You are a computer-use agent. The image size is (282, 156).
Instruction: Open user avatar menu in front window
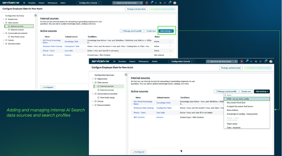click(x=271, y=61)
